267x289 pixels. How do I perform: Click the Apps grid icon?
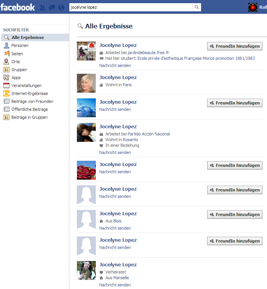(x=6, y=78)
